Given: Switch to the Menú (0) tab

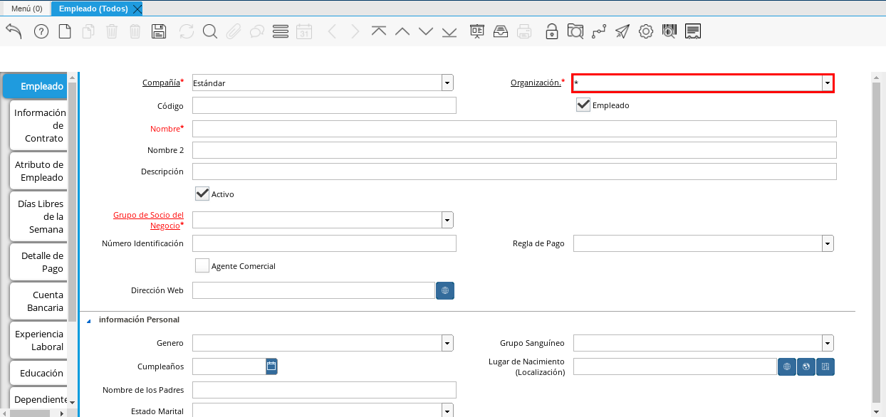Looking at the screenshot, I should point(27,9).
